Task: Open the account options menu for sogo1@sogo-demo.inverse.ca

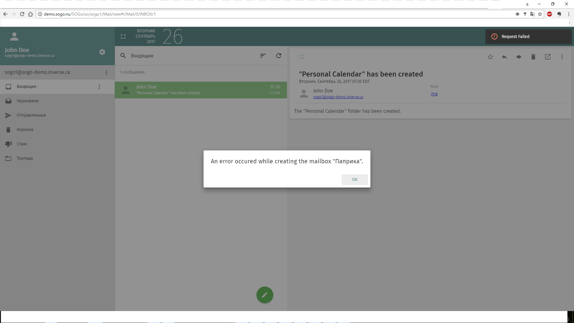Action: [106, 73]
